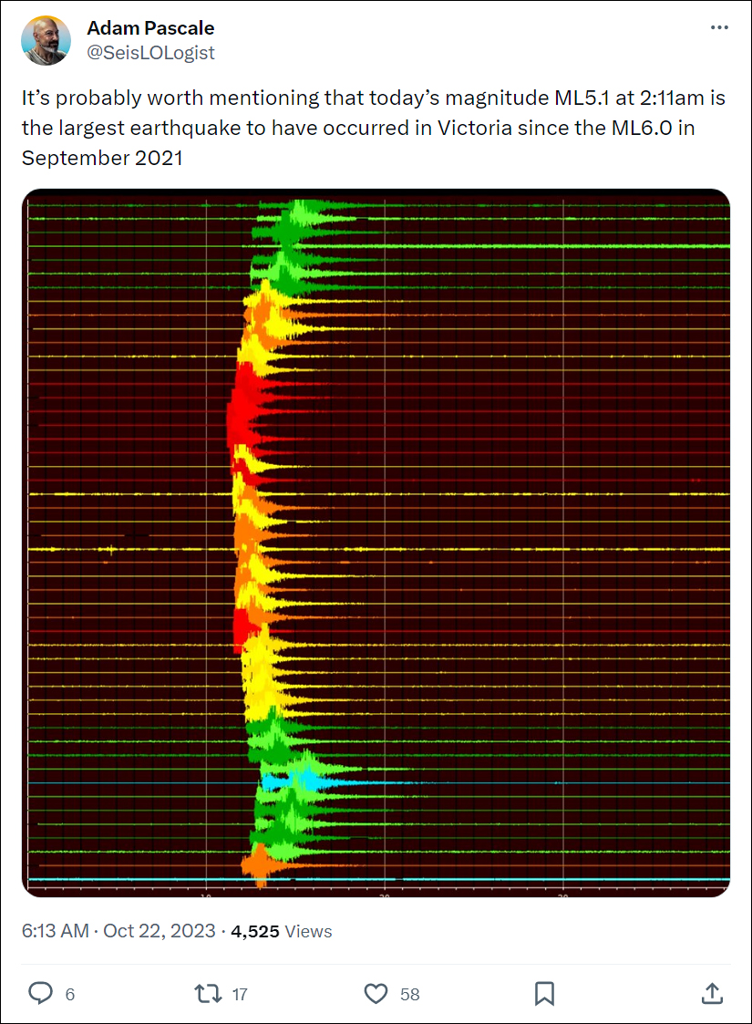View the 4,525 Views count
The height and width of the screenshot is (1024, 752).
282,931
